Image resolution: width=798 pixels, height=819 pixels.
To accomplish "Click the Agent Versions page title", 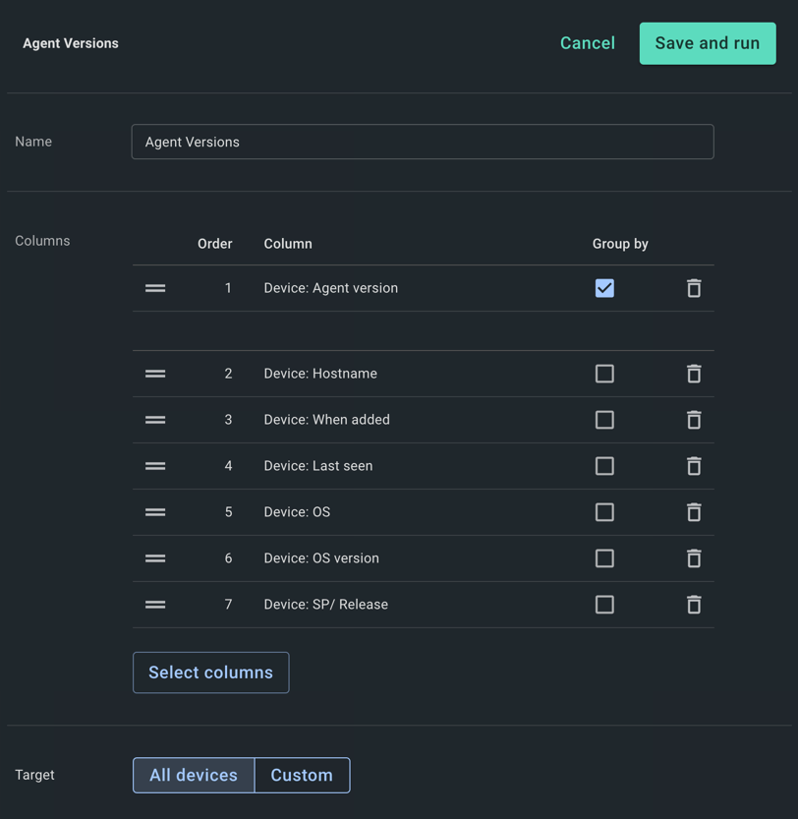I will pos(71,43).
